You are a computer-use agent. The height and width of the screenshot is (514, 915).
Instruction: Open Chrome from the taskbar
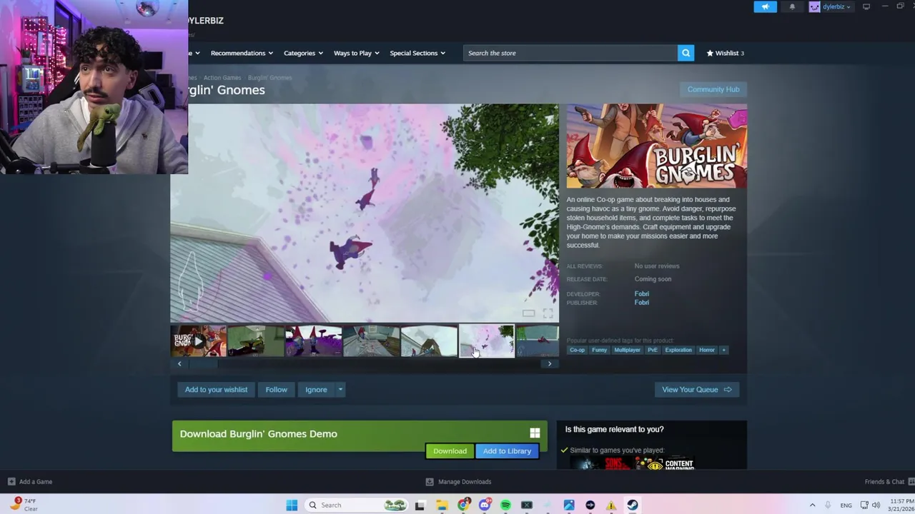(463, 505)
